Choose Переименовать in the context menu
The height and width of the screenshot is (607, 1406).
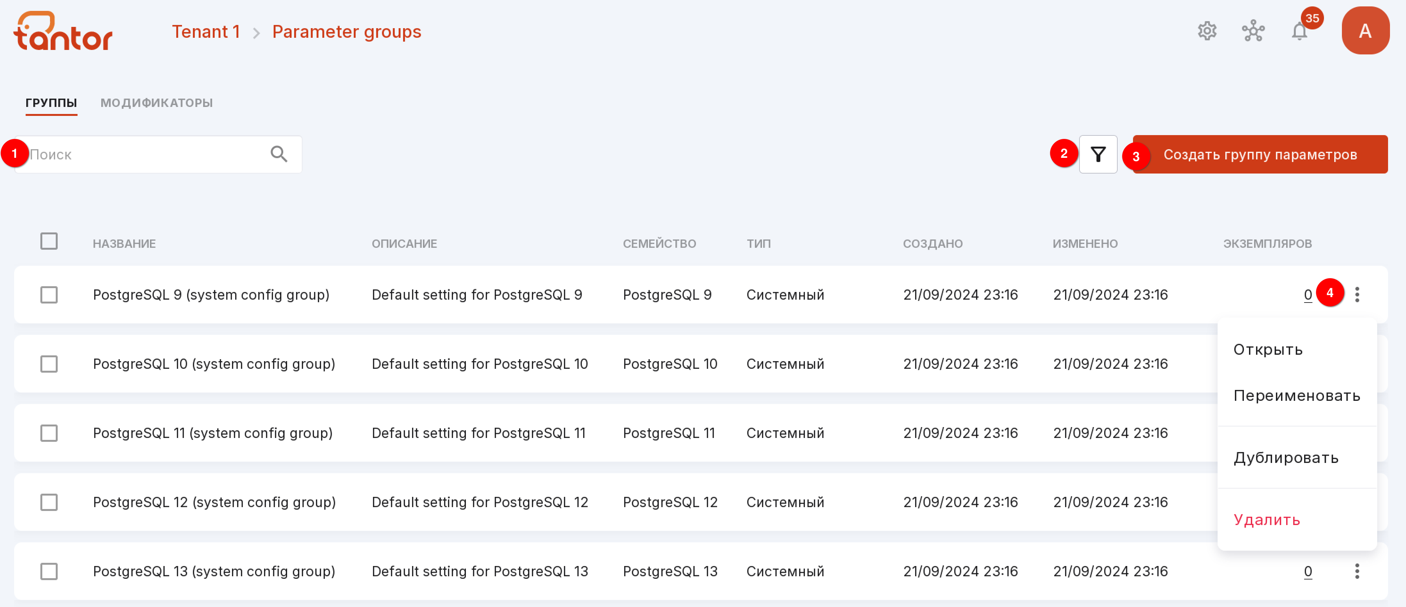tap(1297, 395)
